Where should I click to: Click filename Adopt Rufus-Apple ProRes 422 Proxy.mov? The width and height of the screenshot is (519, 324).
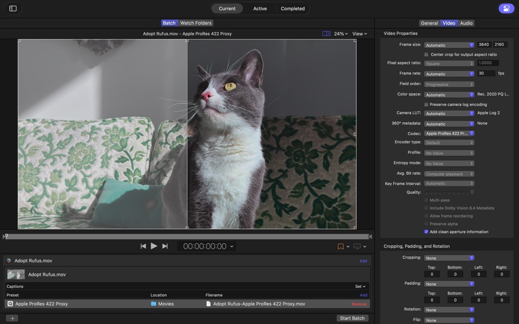click(x=259, y=304)
